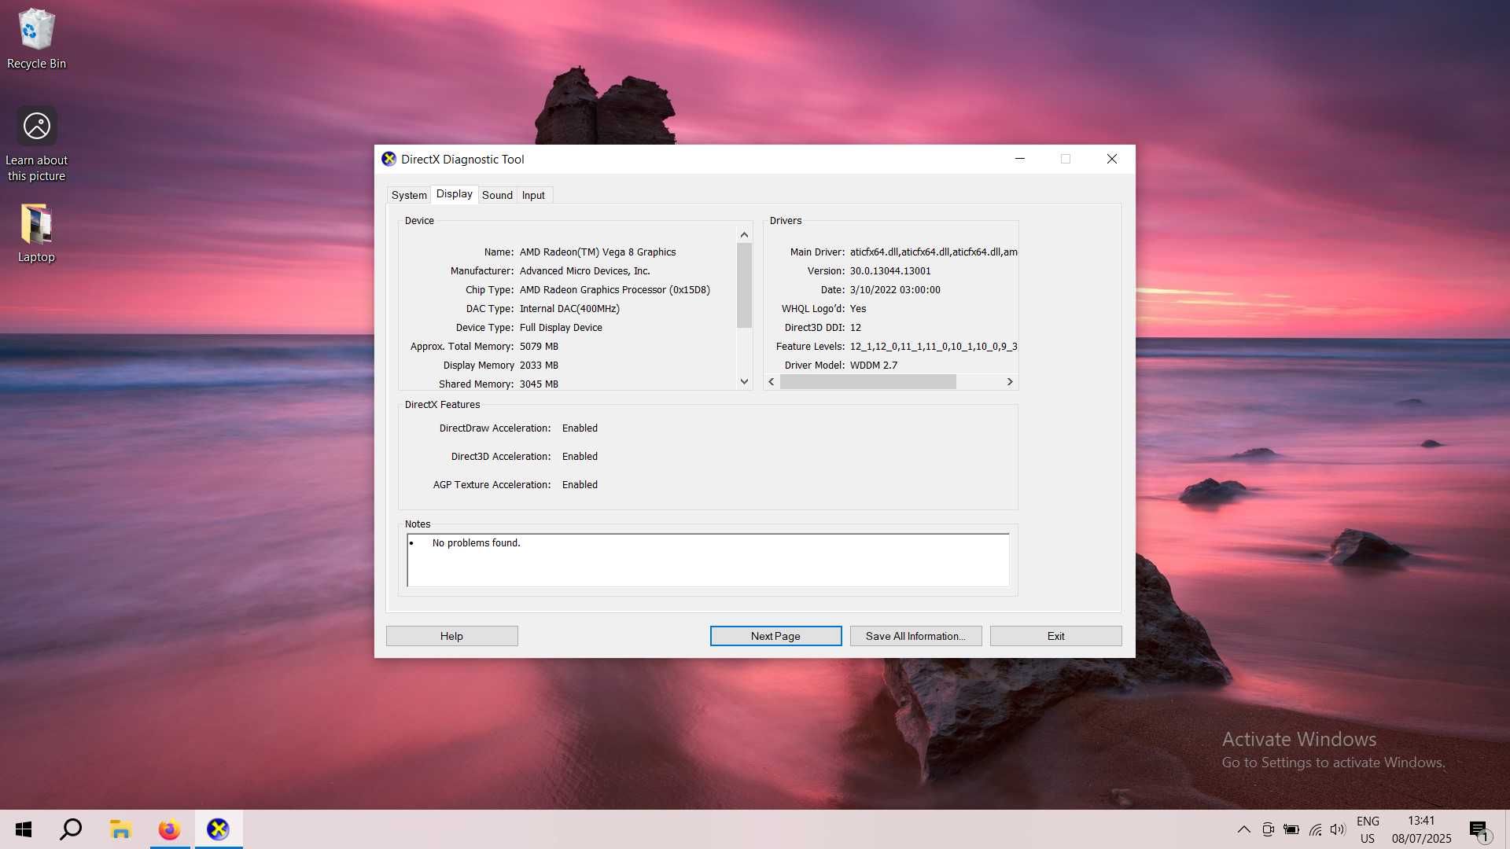The width and height of the screenshot is (1510, 849).
Task: Click 'Internal DAC(400MHz)' value
Action: [569, 309]
